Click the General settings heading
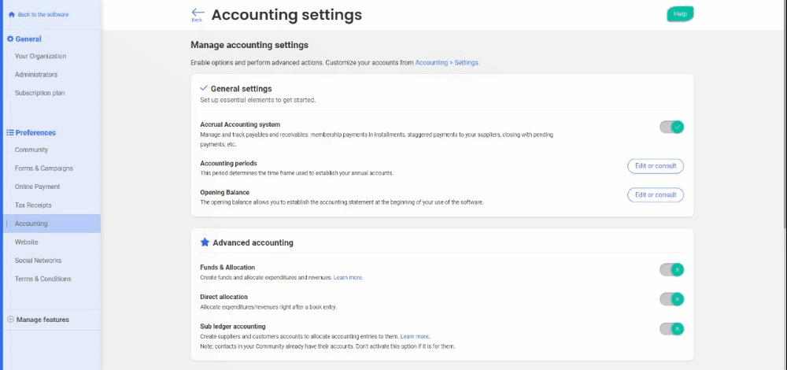The height and width of the screenshot is (370, 787). pyautogui.click(x=241, y=89)
